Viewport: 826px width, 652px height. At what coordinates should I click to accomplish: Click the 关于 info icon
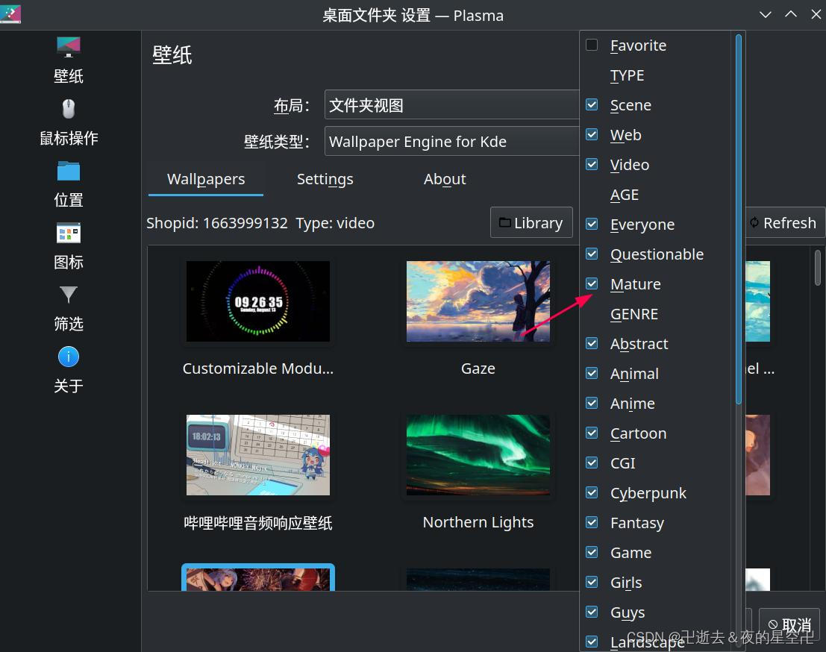68,357
